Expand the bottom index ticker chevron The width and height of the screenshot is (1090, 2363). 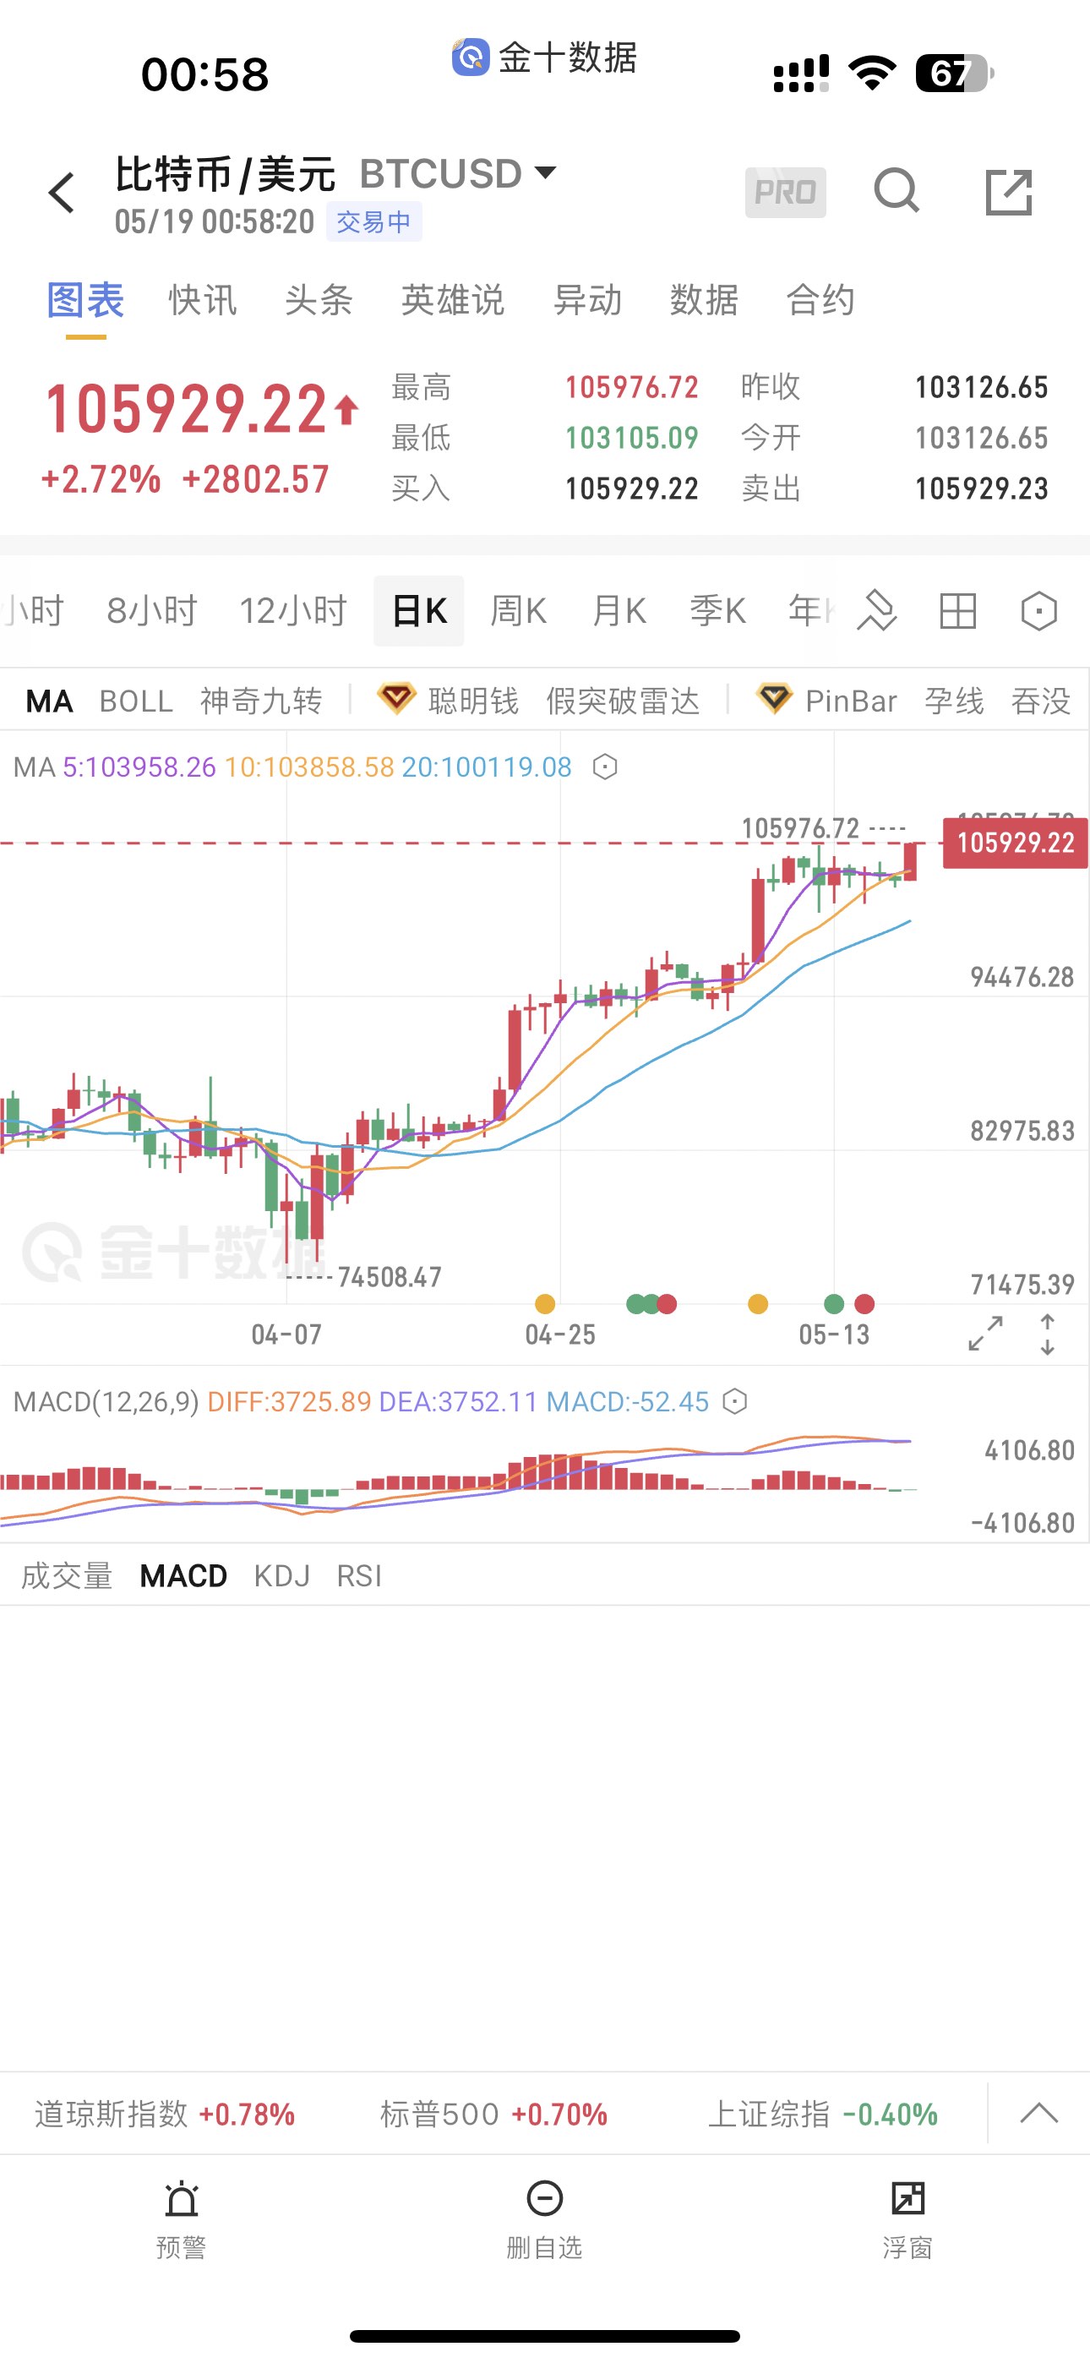click(1038, 2113)
